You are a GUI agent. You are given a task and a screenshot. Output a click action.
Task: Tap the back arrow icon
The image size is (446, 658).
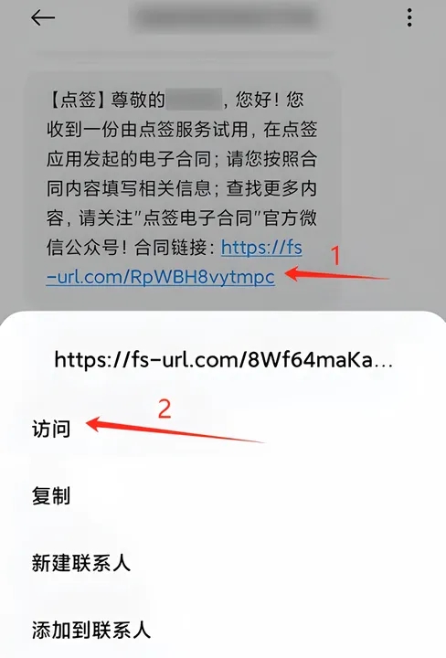[x=42, y=17]
